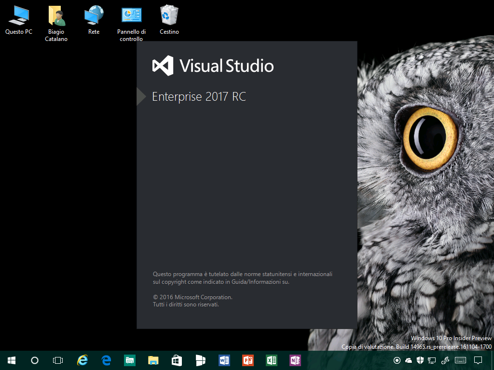
Task: Click the '© 2016 Microsoft Corporation.' text
Action: pos(192,297)
